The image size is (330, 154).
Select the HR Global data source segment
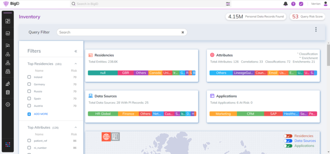pos(102,114)
